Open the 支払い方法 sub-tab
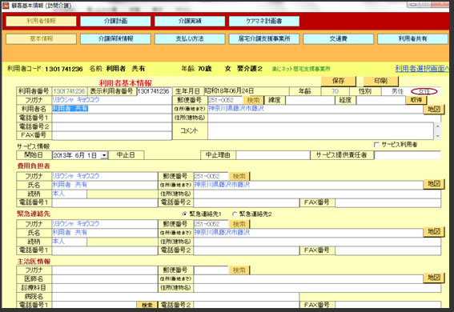 click(190, 38)
